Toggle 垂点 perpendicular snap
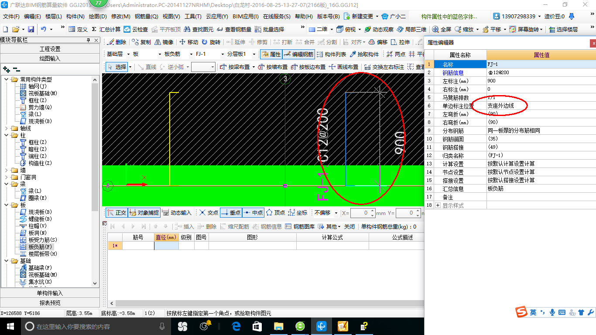 [x=231, y=212]
